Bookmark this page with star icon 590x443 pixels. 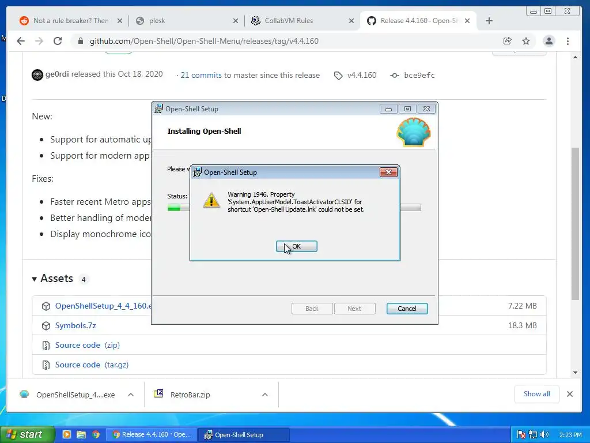click(x=525, y=41)
